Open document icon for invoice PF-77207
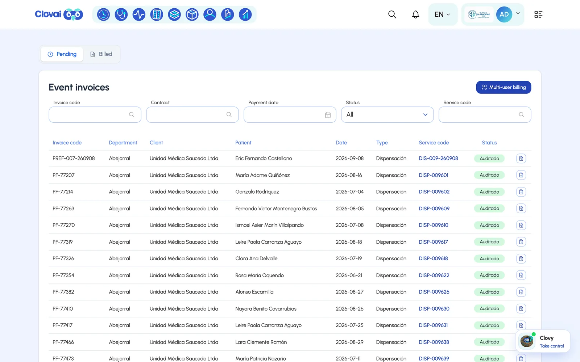This screenshot has height=362, width=580. point(521,175)
